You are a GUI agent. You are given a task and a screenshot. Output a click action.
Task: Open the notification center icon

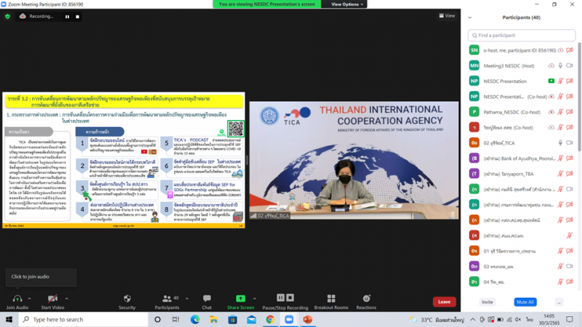pos(570,319)
